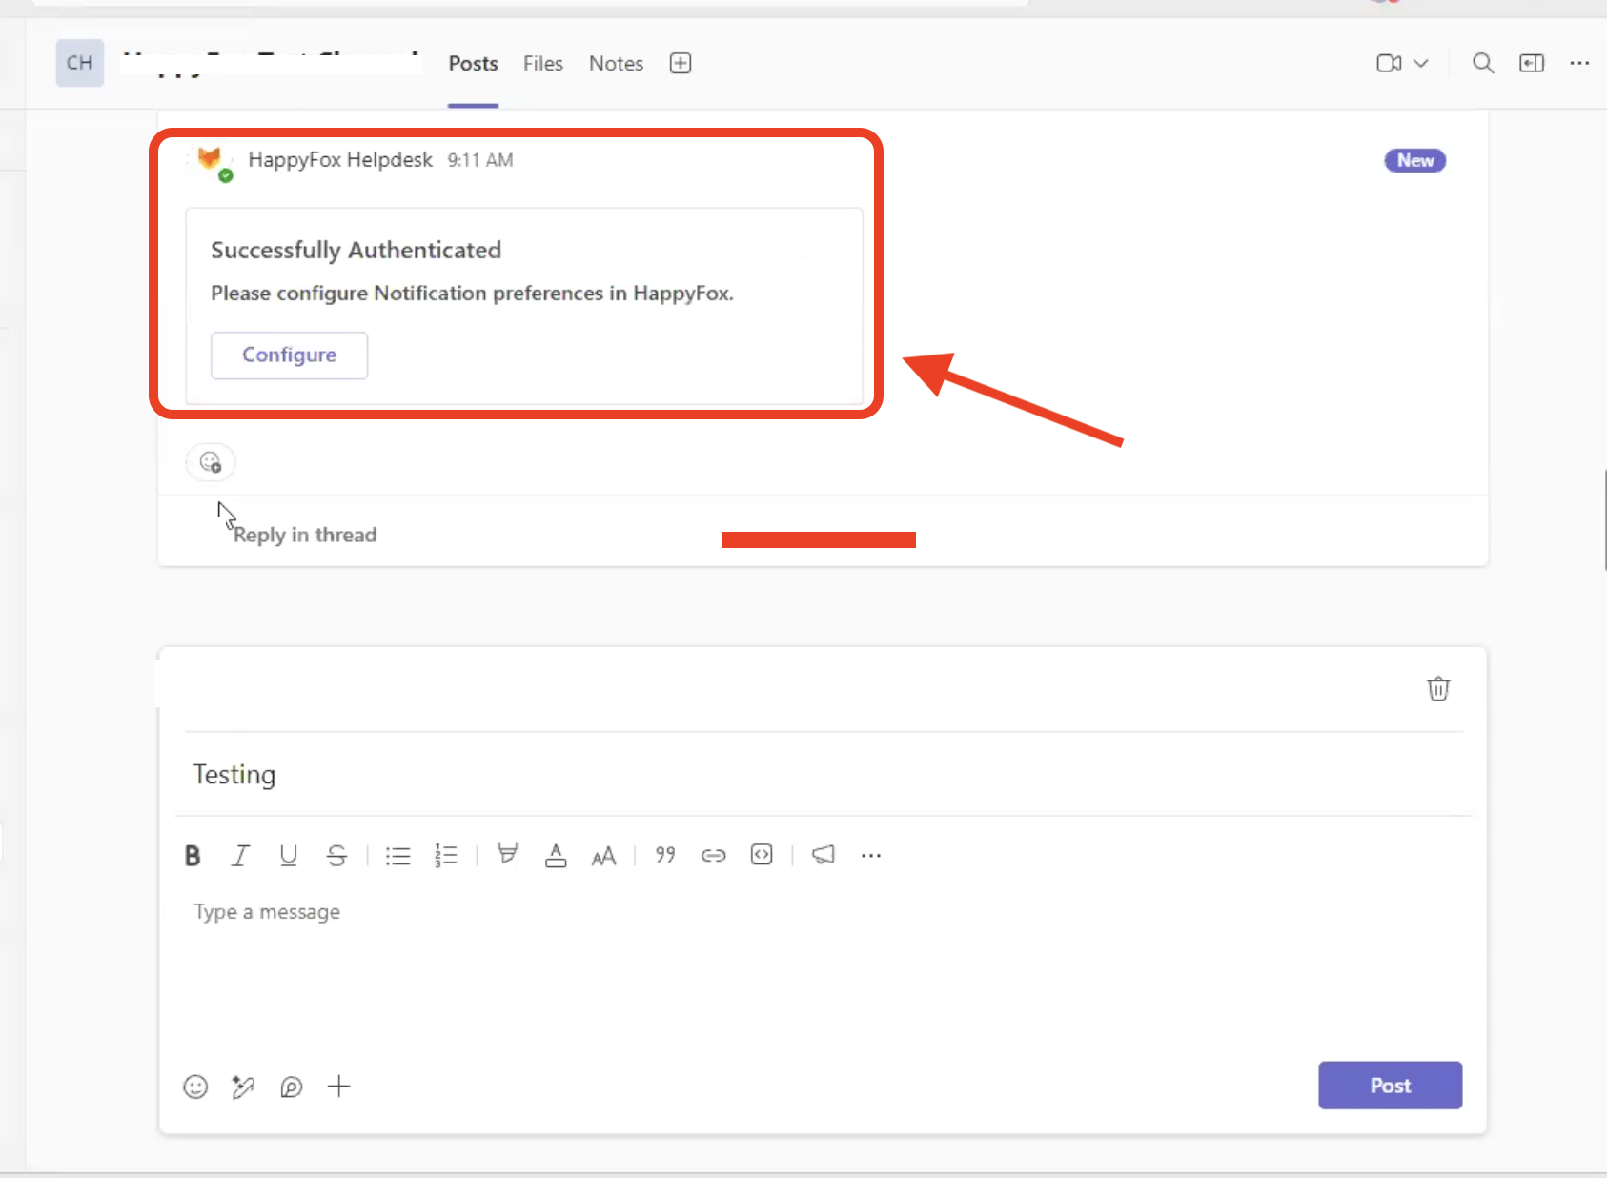Viewport: 1607px width, 1178px height.
Task: Show more formatting options in the composer
Action: 871,856
